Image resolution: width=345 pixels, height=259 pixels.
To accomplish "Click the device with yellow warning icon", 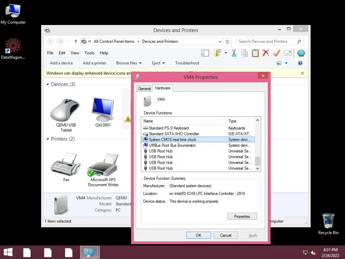I will point(127,109).
